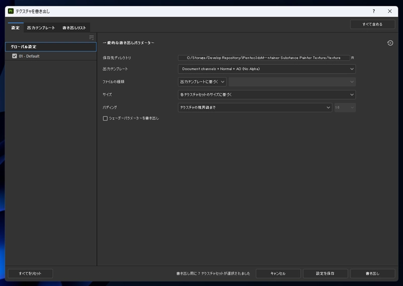403x286 pixels.
Task: Open the 出力テンプレート dropdown
Action: point(267,69)
